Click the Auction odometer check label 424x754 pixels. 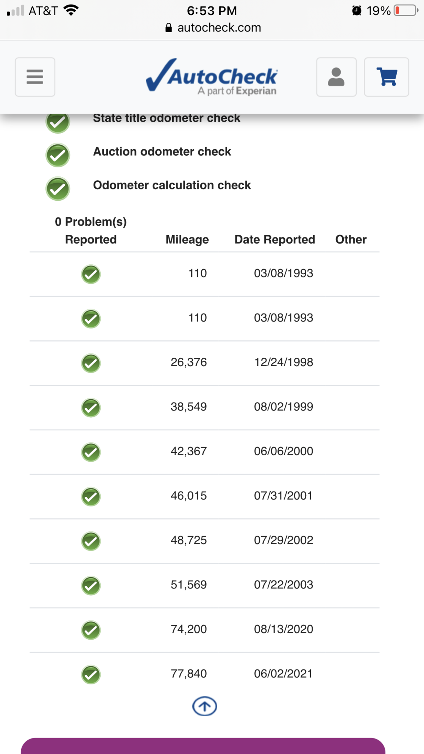162,151
